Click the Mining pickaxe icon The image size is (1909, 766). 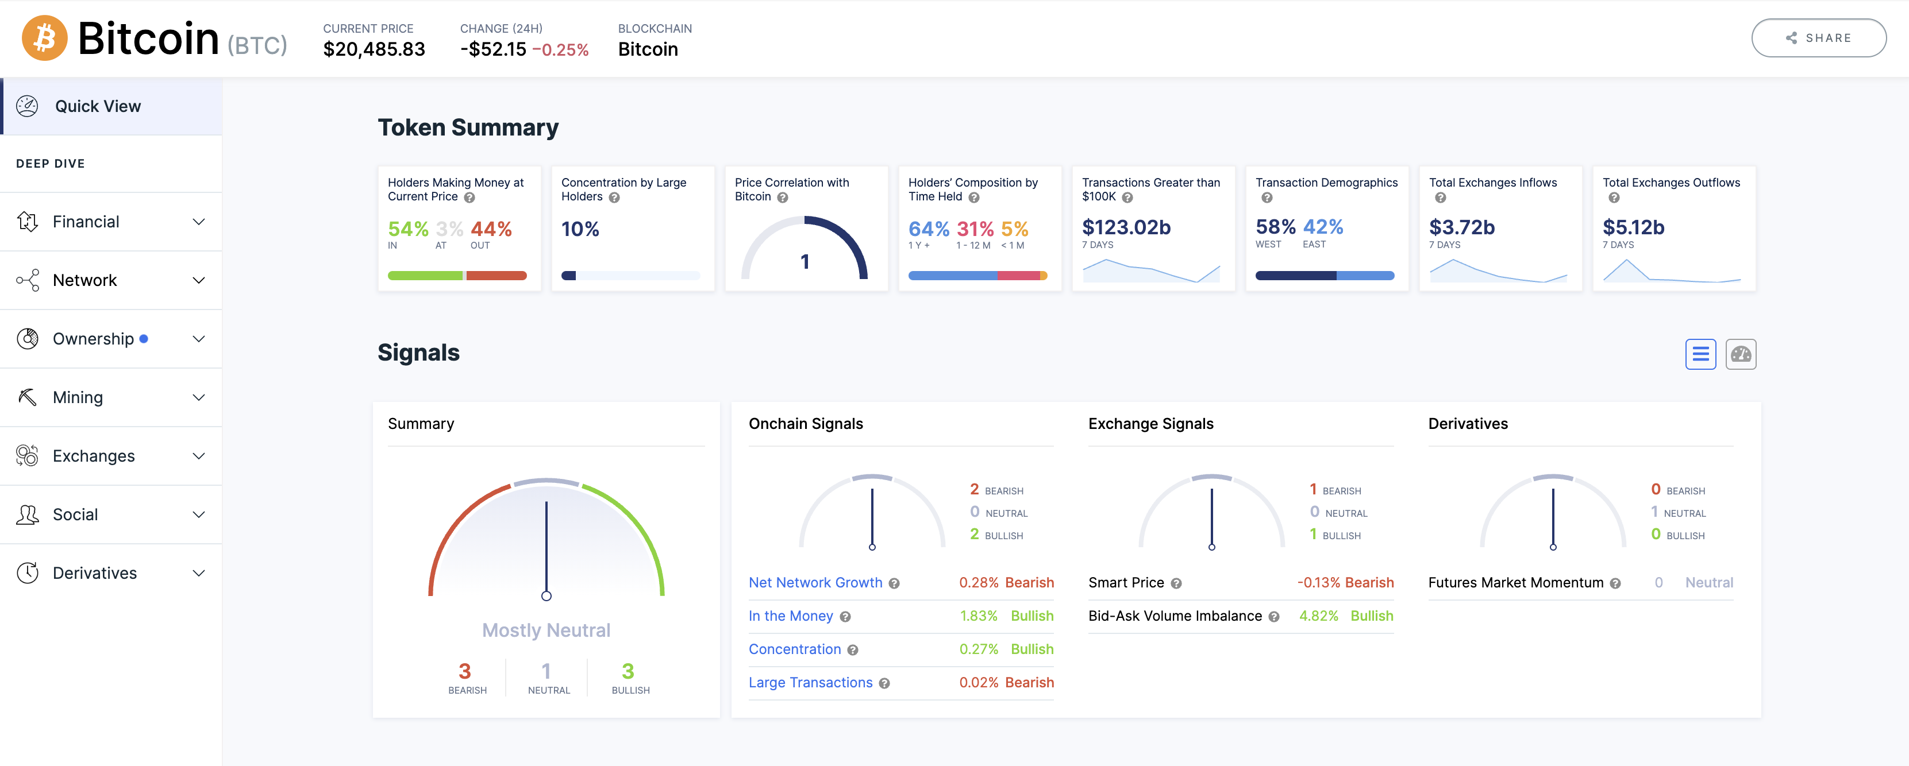(28, 397)
